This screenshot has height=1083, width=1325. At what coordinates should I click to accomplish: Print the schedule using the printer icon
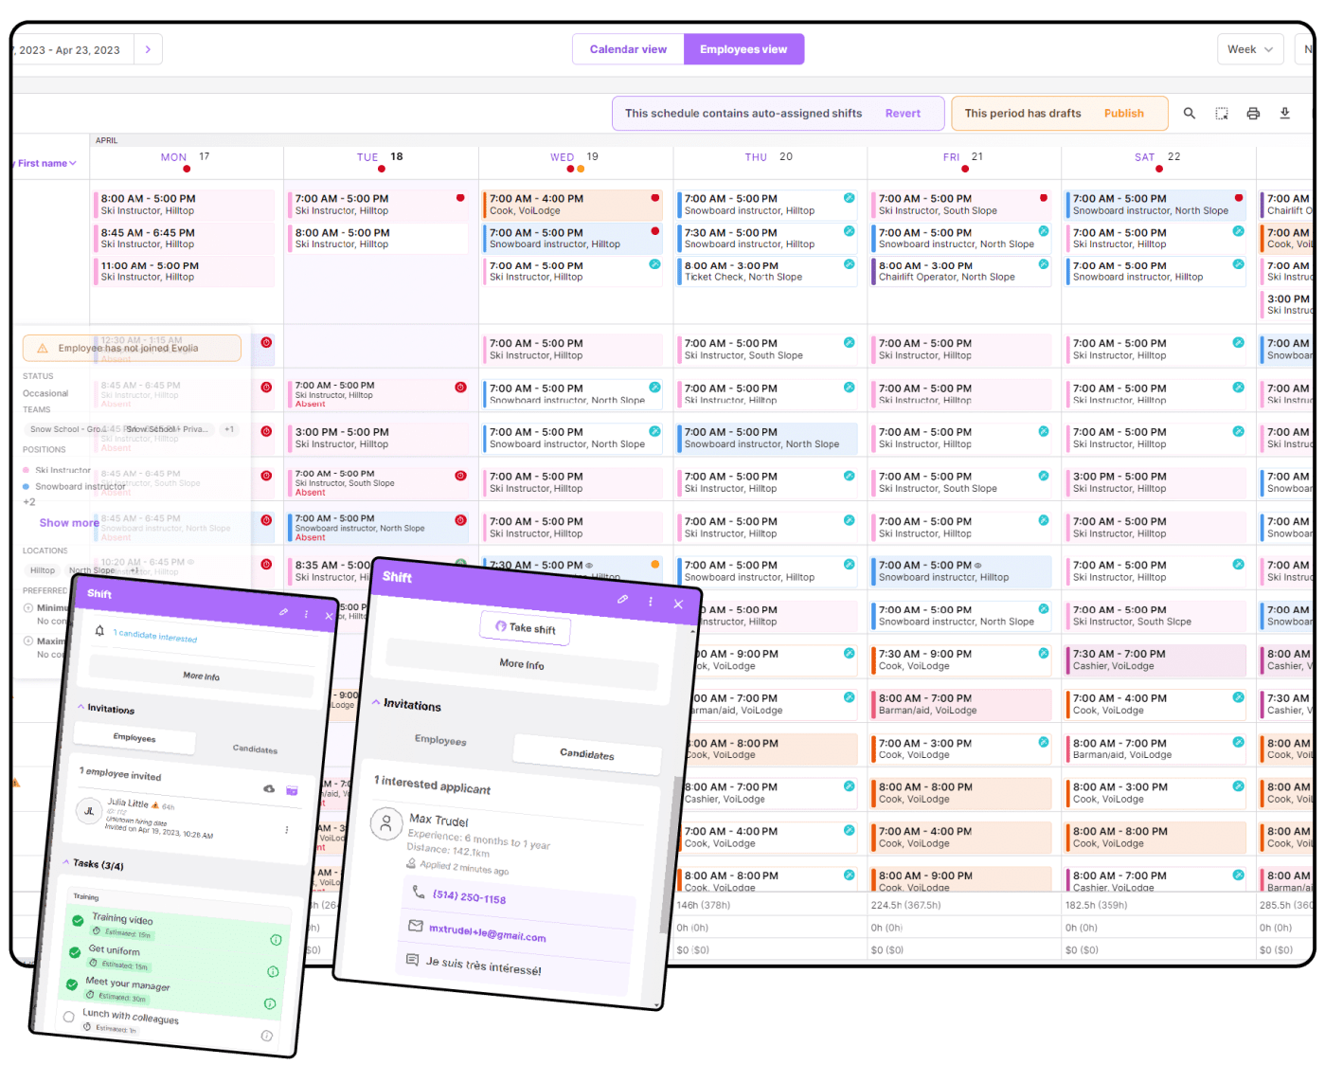(x=1253, y=114)
